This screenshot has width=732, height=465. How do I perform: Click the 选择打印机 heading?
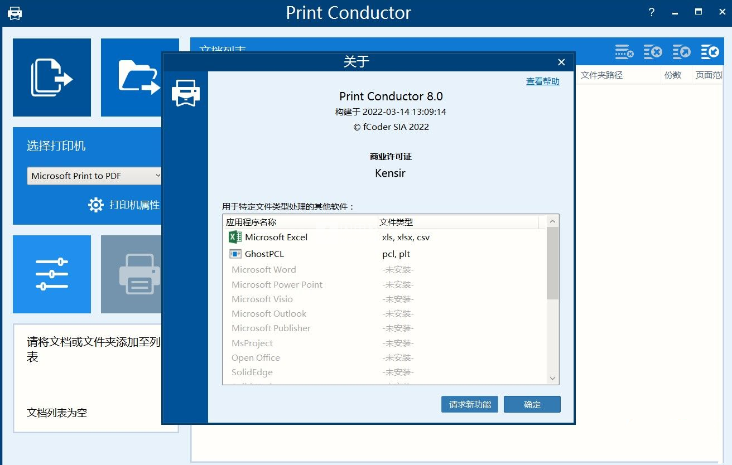pos(56,146)
